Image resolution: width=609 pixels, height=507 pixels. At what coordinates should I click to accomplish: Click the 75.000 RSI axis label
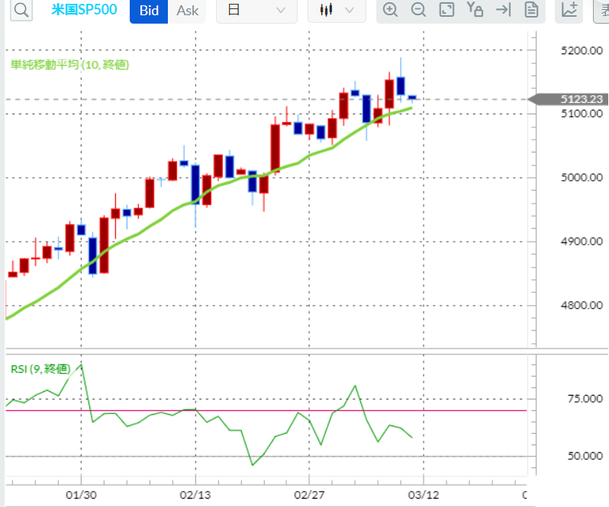point(585,399)
